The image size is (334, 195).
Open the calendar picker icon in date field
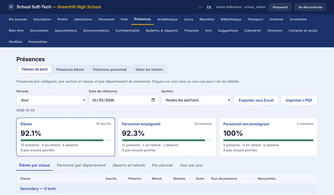coord(153,100)
